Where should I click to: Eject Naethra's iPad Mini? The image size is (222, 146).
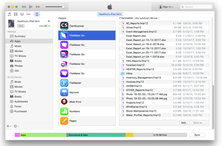(49, 22)
